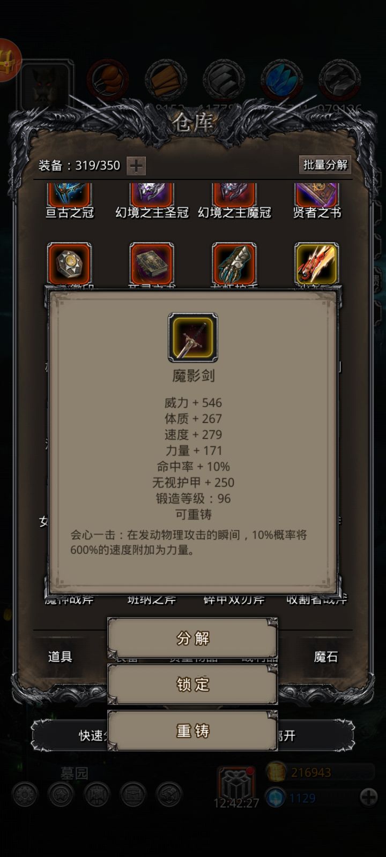Open the gift box reward icon
This screenshot has width=386, height=857.
pyautogui.click(x=235, y=783)
